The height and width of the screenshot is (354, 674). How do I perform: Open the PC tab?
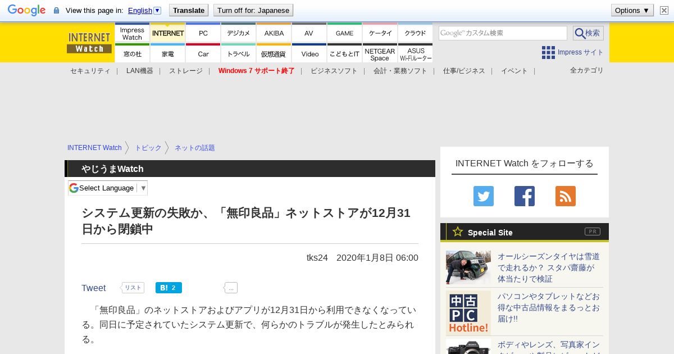tap(203, 33)
